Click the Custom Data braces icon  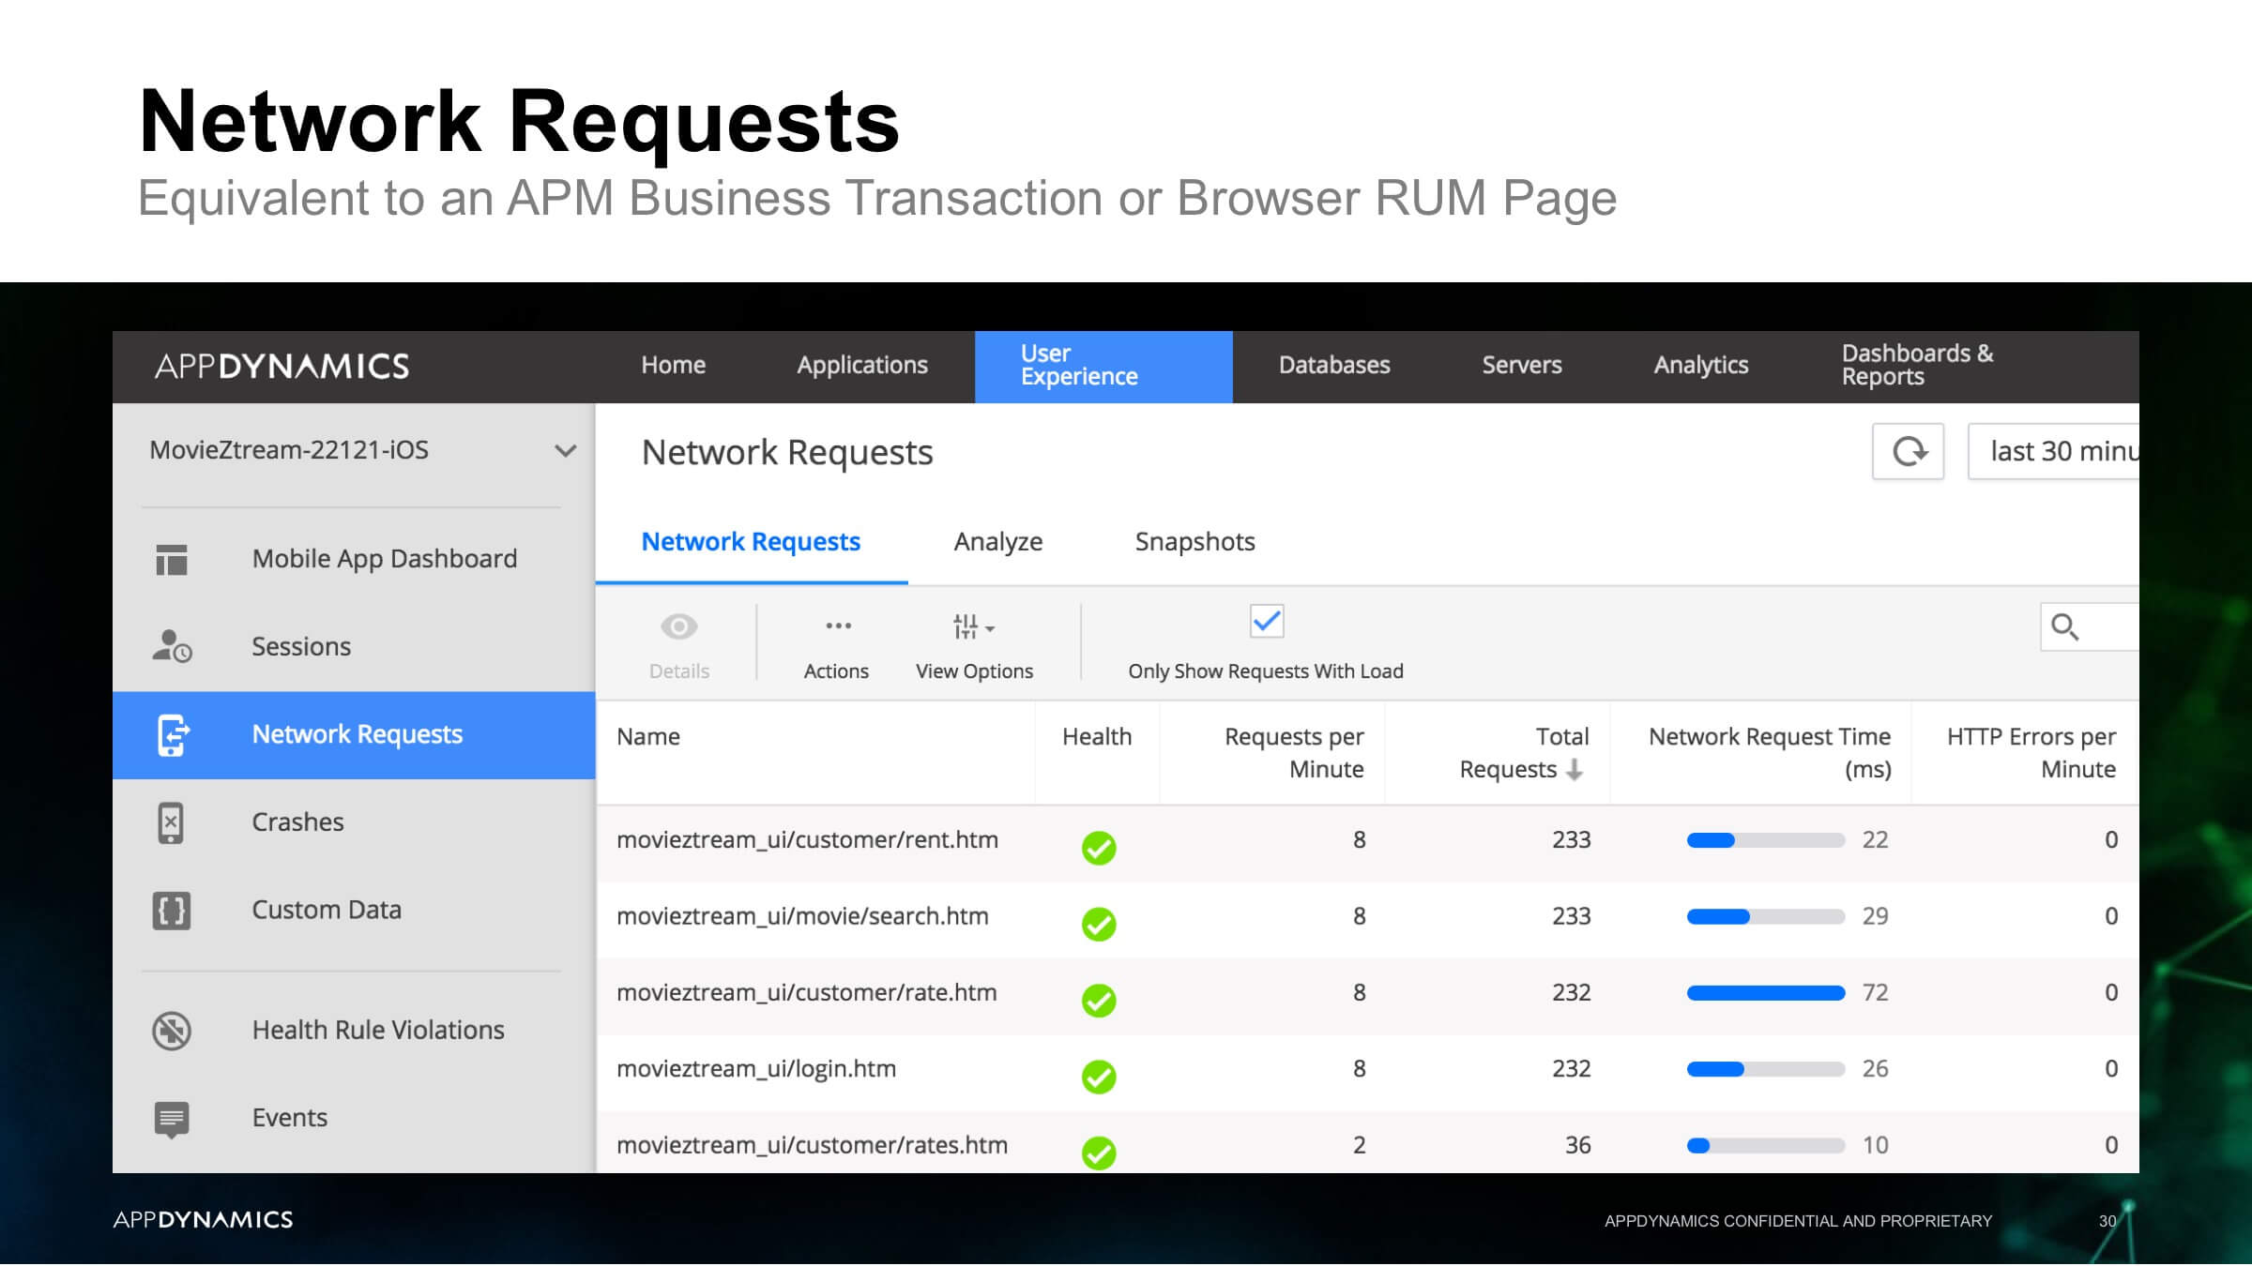coord(172,911)
